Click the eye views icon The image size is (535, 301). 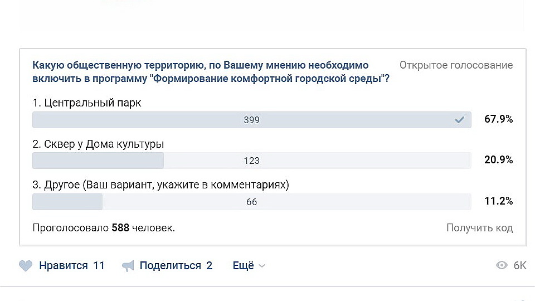pos(502,266)
